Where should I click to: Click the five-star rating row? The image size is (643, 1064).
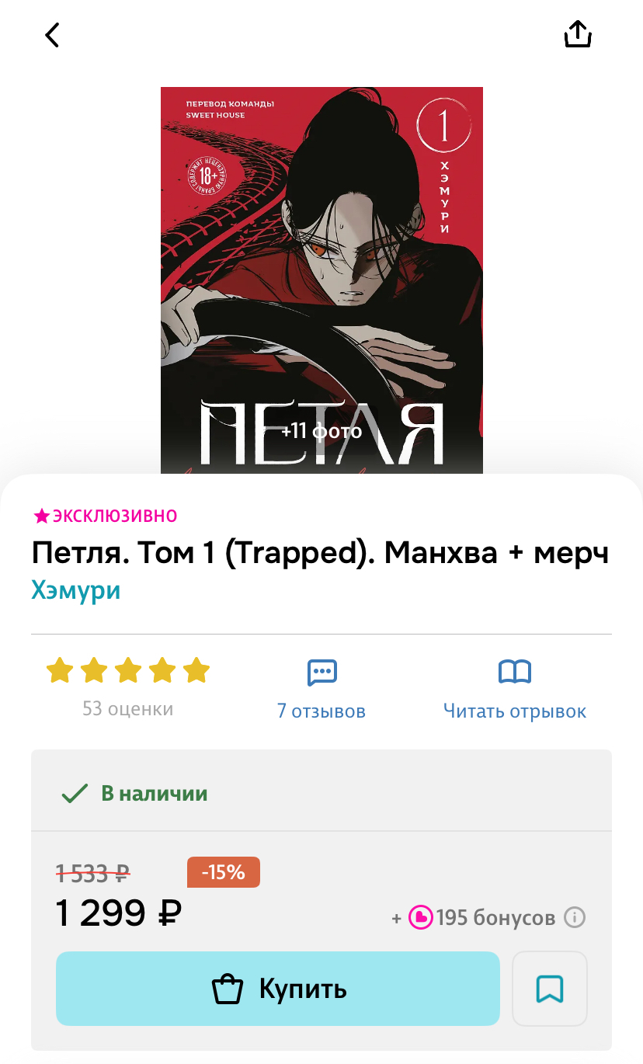(128, 670)
